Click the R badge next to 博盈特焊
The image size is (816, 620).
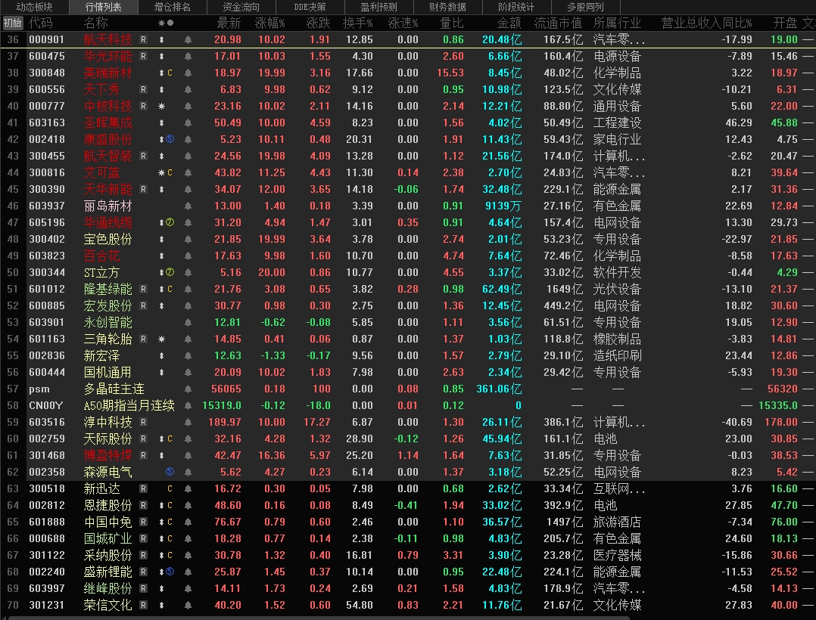(144, 455)
